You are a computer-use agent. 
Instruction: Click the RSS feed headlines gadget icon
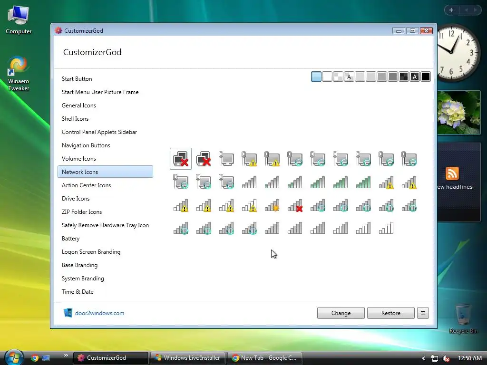(x=452, y=173)
